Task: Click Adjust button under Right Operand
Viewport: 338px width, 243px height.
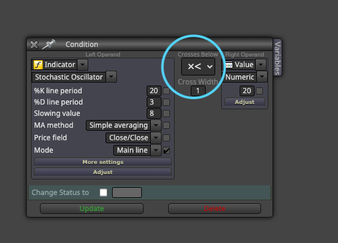Action: coord(244,102)
